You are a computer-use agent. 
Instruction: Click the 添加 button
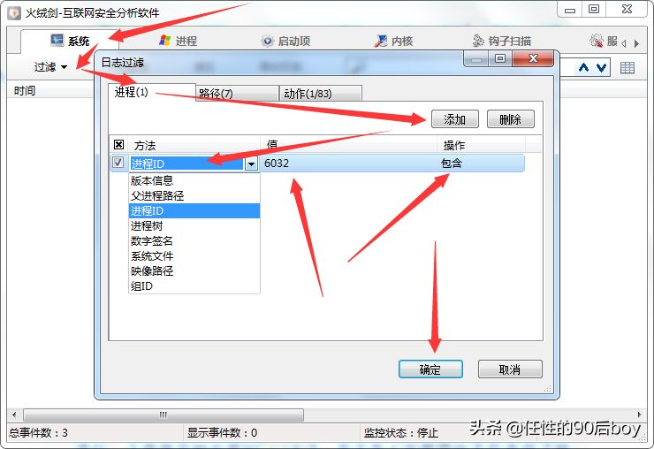(454, 119)
